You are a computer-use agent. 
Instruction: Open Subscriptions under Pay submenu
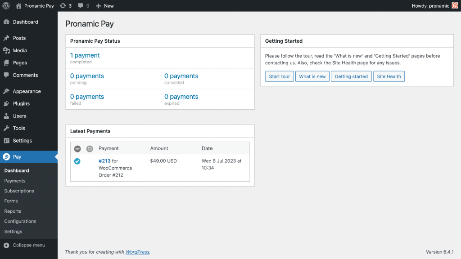coord(19,191)
